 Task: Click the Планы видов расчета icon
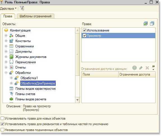coord(11,99)
